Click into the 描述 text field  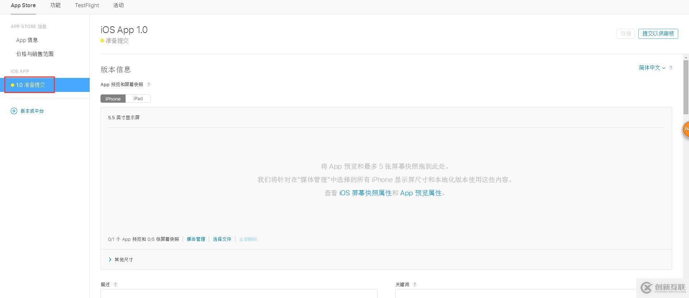point(239,293)
